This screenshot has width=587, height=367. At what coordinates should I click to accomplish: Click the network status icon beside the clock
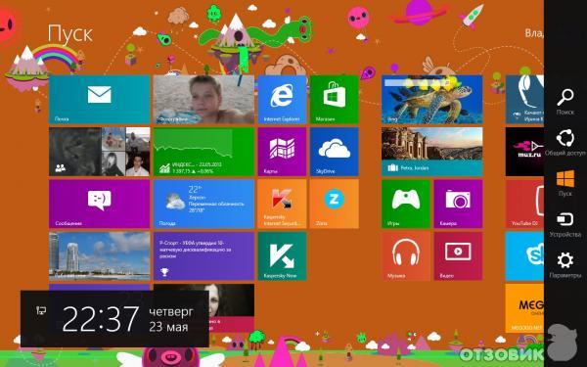(x=41, y=310)
